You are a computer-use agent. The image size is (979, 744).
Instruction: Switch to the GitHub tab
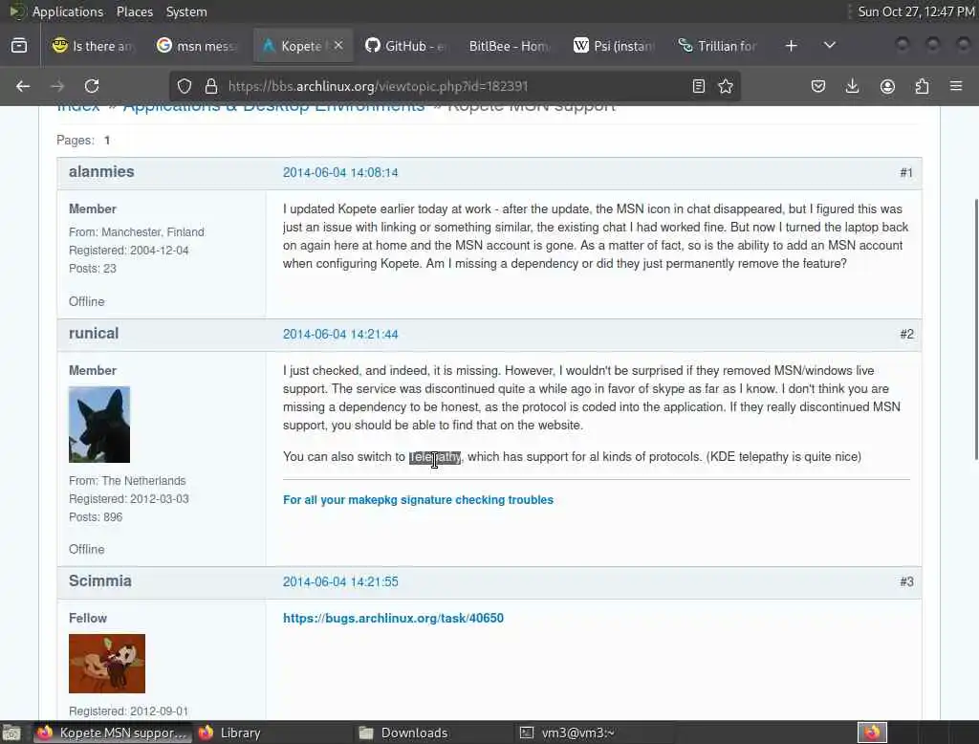point(405,46)
